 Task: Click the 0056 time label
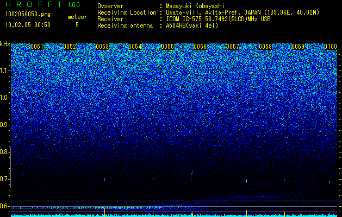click(200, 47)
